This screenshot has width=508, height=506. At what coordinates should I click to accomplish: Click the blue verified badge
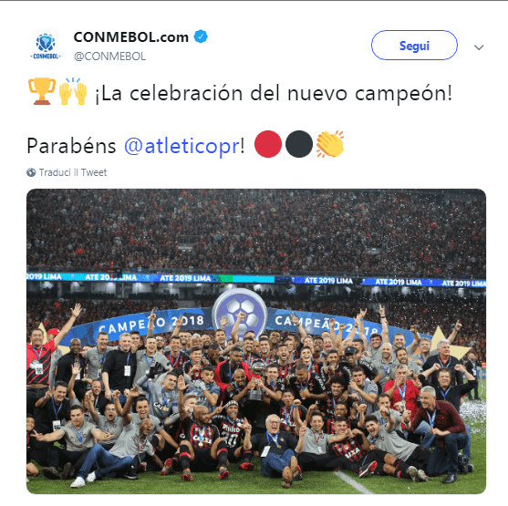point(201,36)
